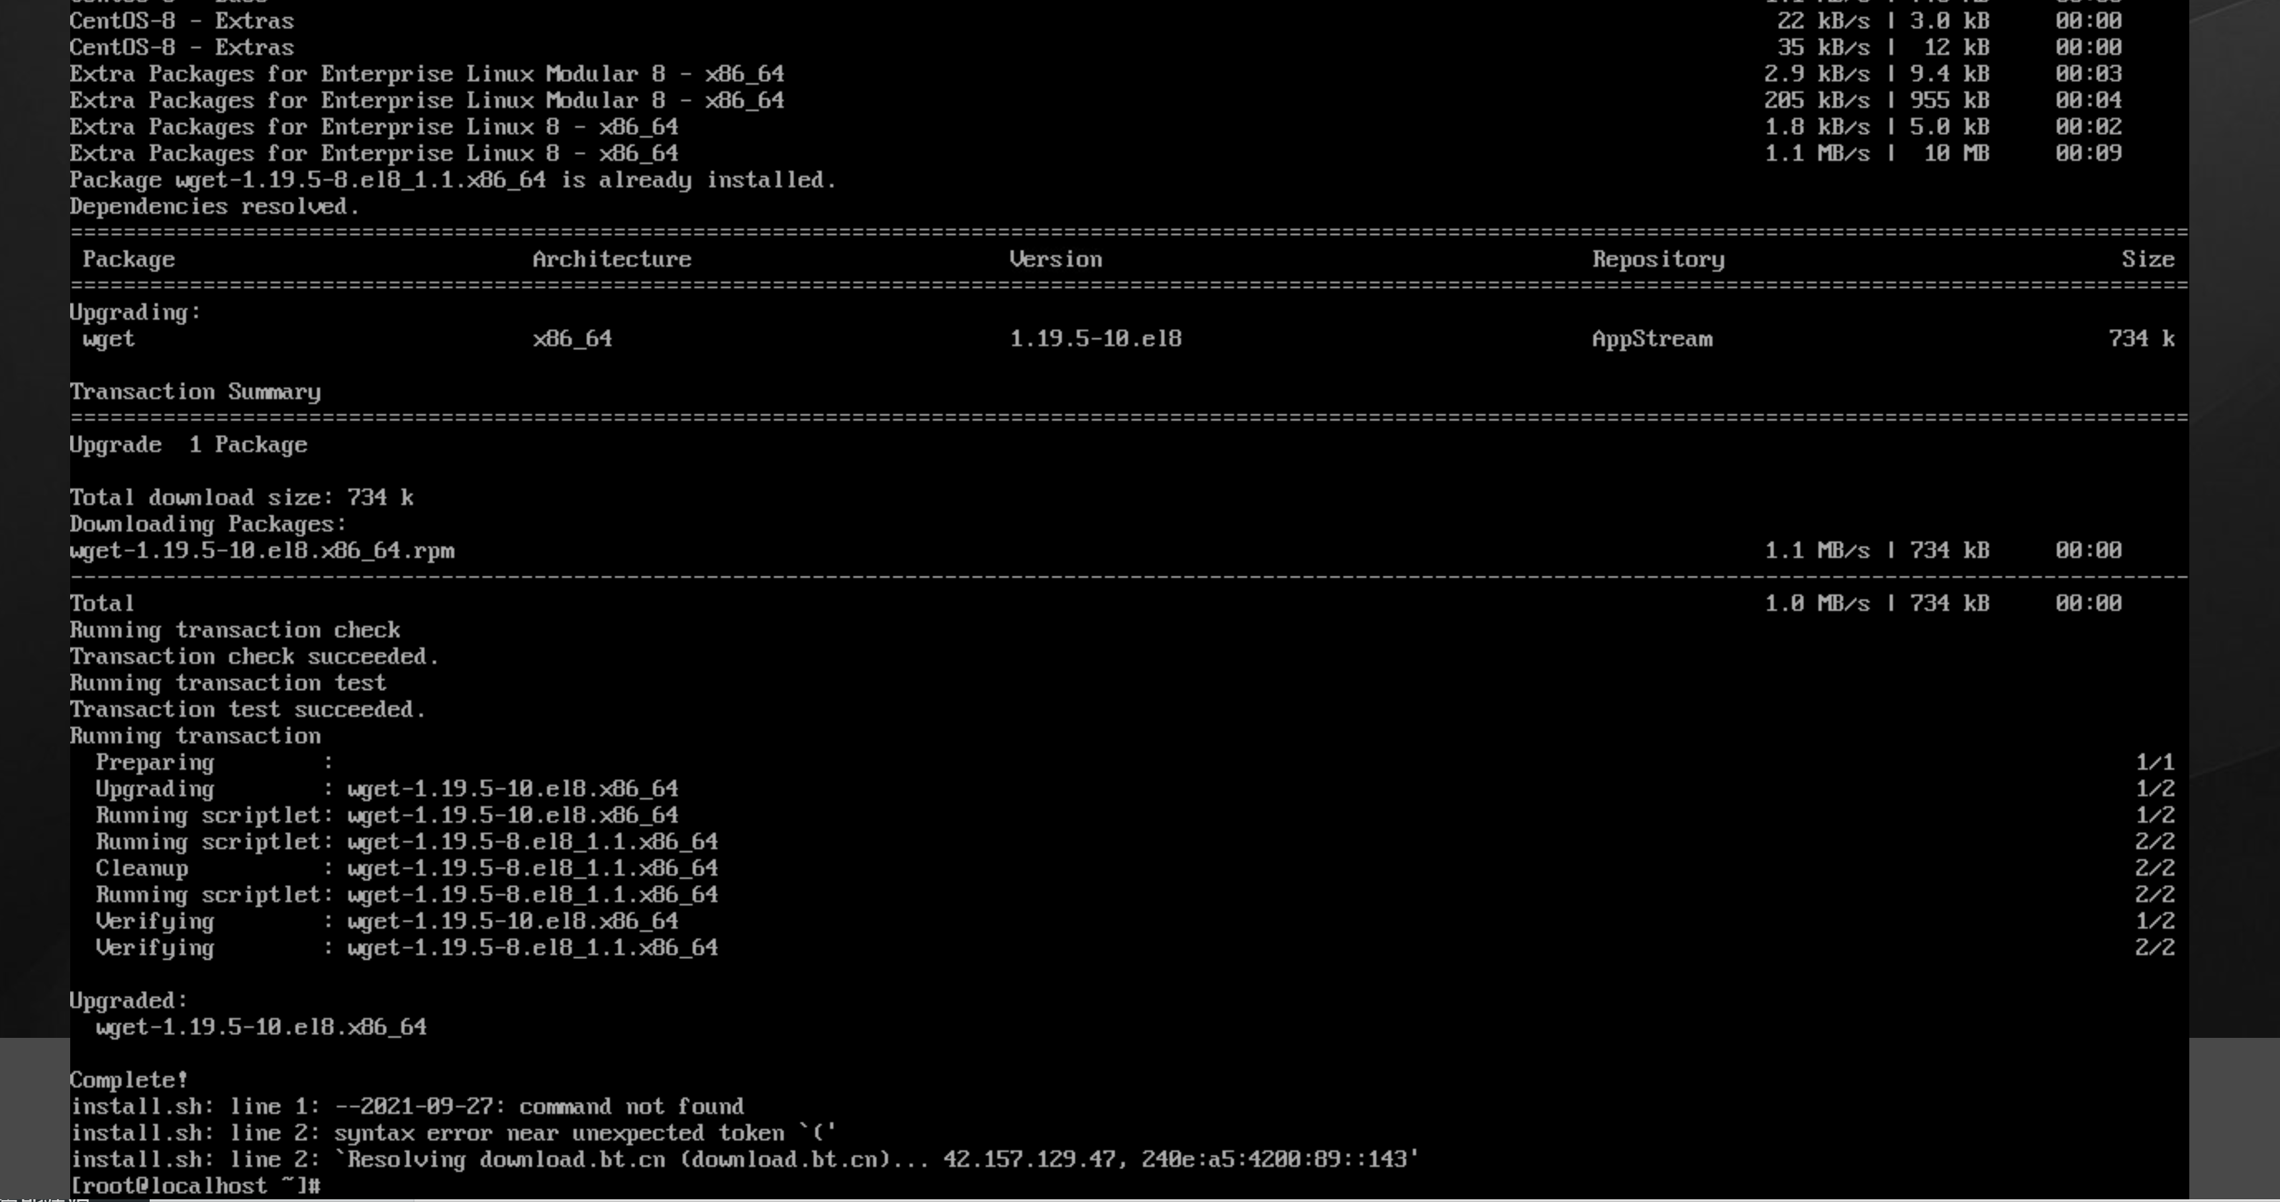Click 'wget-1.19.5-10.el8.x86_64' under Upgraded

[x=261, y=1027]
